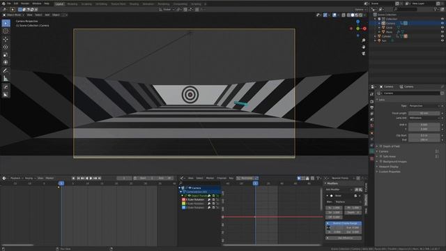Image resolution: width=446 pixels, height=251 pixels.
Task: Jump to start frame in timeline
Action: tap(78, 178)
